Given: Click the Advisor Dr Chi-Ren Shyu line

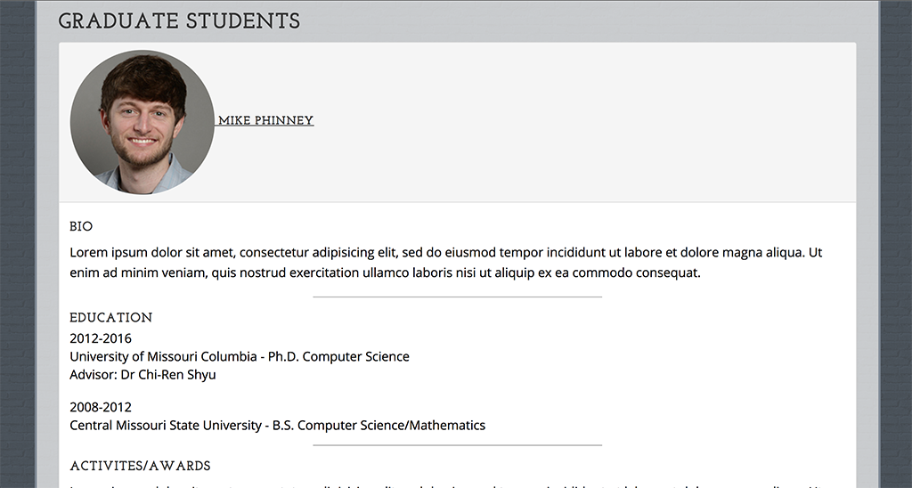Looking at the screenshot, I should click(x=143, y=375).
